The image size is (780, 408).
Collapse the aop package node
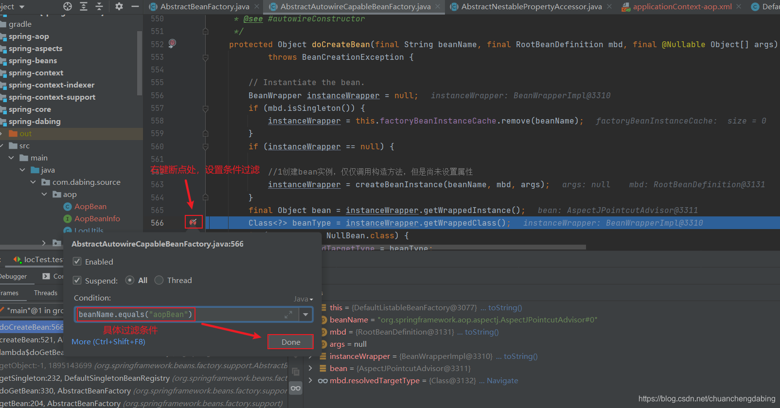coord(44,195)
